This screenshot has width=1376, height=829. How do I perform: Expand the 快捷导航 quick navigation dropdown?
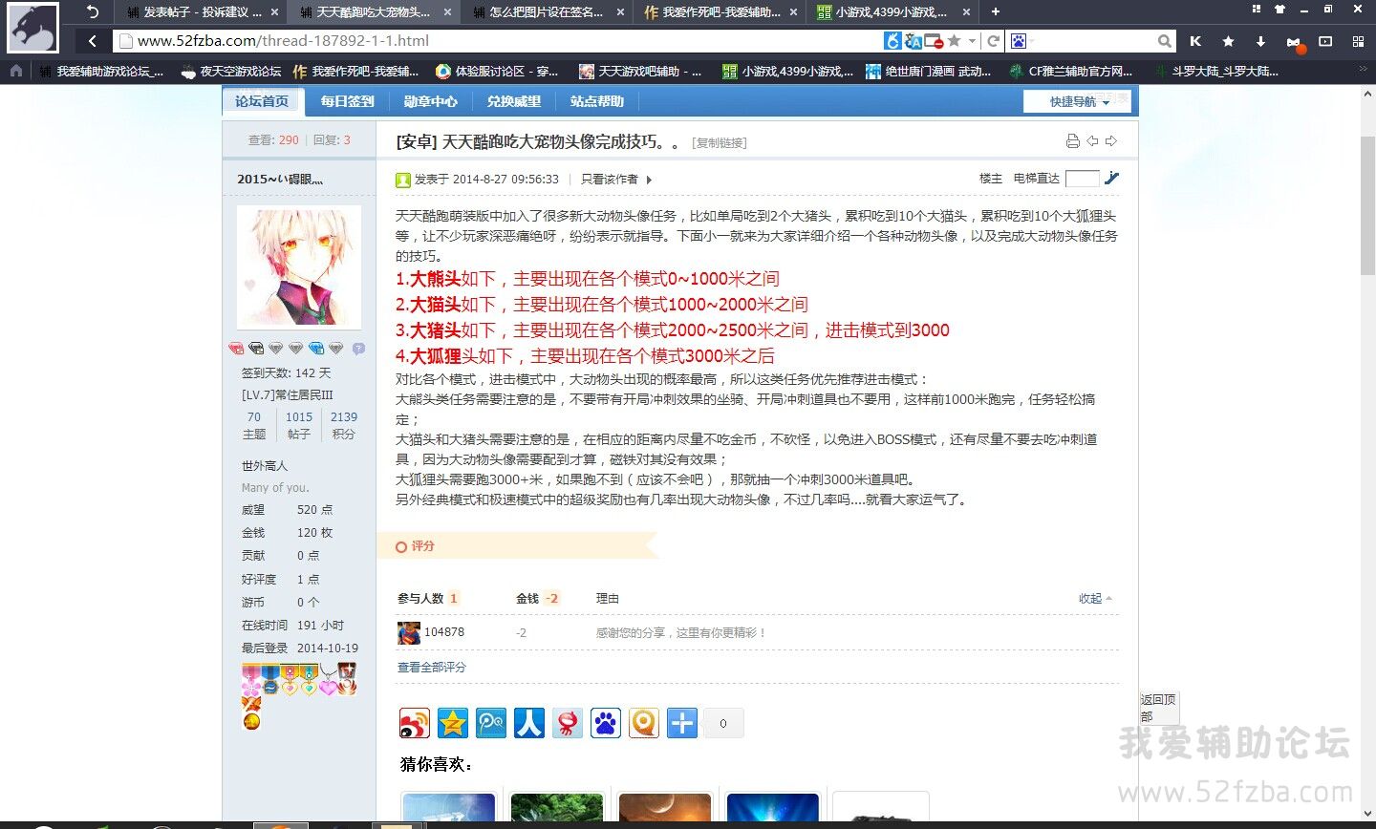click(1079, 101)
